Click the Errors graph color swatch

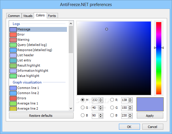(13, 98)
